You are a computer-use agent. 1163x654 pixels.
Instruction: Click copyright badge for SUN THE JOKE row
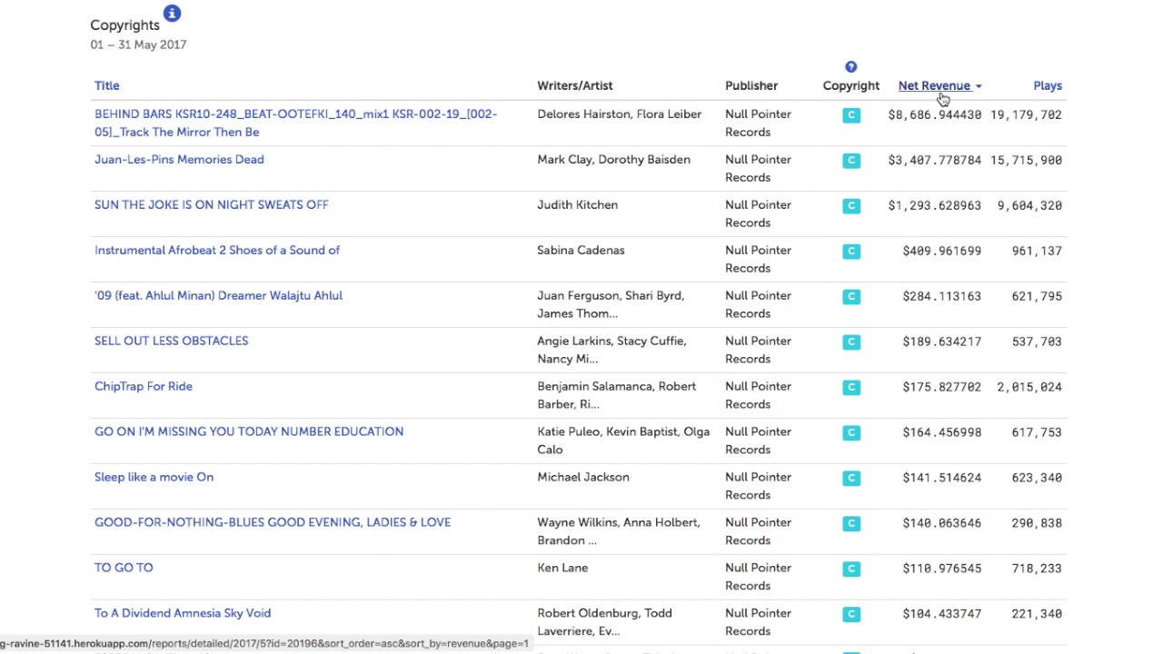pyautogui.click(x=851, y=205)
